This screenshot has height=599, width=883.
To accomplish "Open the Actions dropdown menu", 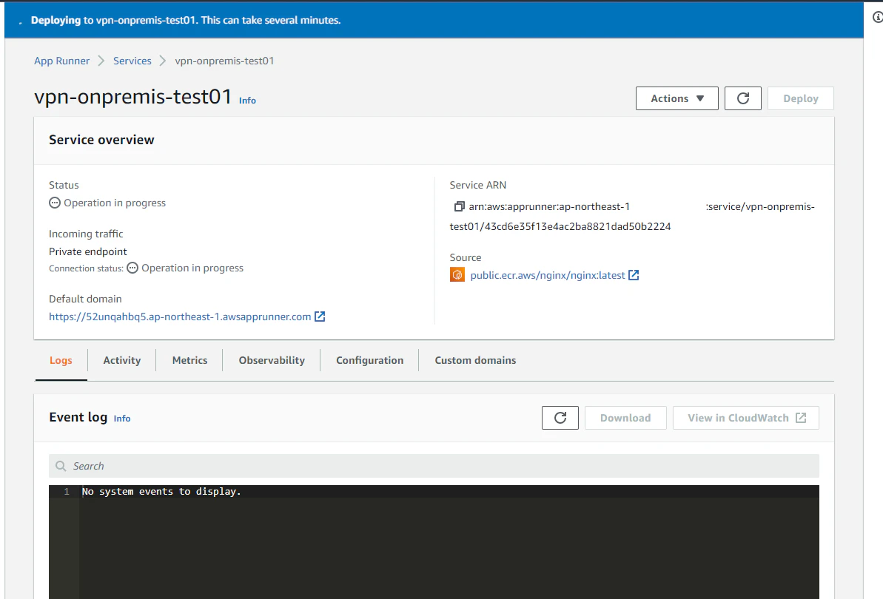I will (x=677, y=98).
